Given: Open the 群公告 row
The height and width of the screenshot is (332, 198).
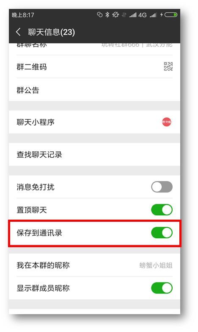Looking at the screenshot, I should pyautogui.click(x=94, y=90).
